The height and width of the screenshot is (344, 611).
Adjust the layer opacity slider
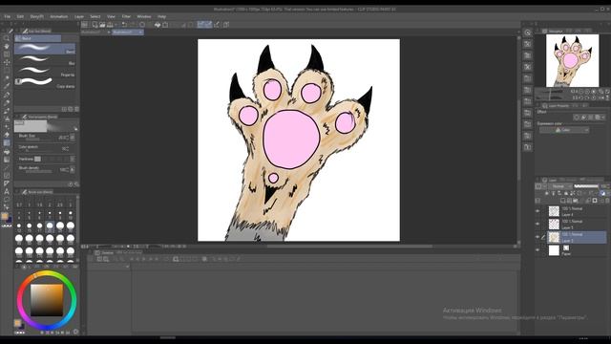click(585, 186)
